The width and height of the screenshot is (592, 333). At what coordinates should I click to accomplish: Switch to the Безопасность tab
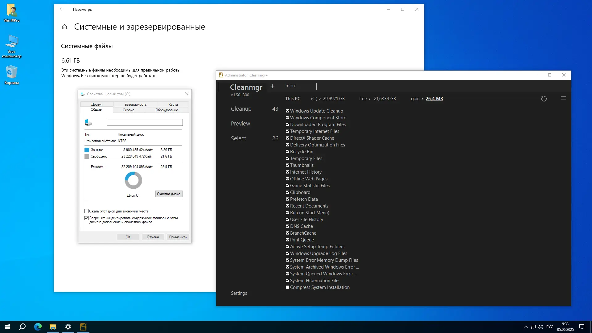tap(135, 105)
